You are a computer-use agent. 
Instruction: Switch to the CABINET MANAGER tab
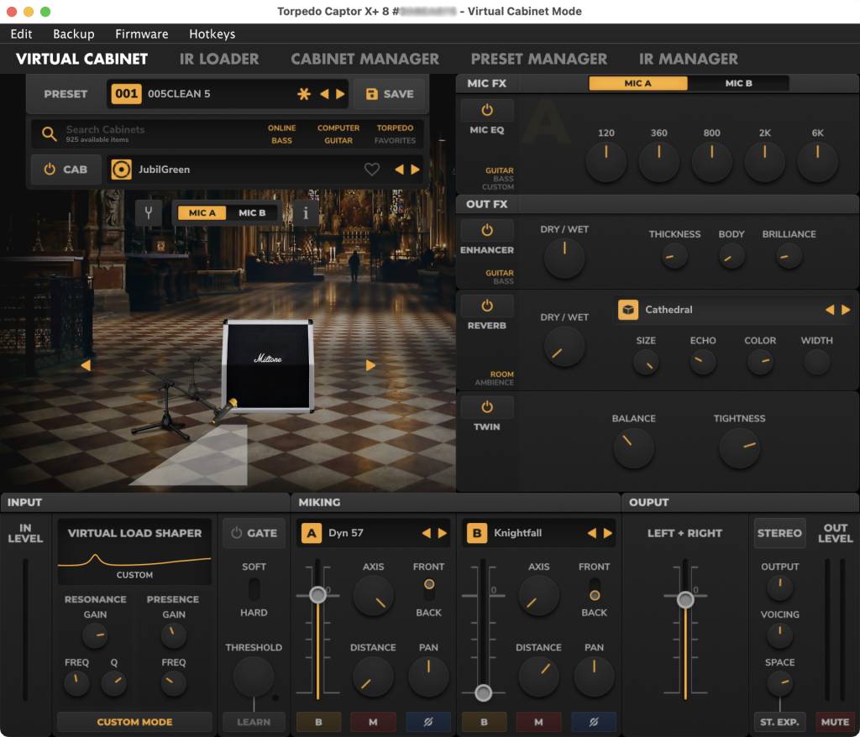coord(364,60)
